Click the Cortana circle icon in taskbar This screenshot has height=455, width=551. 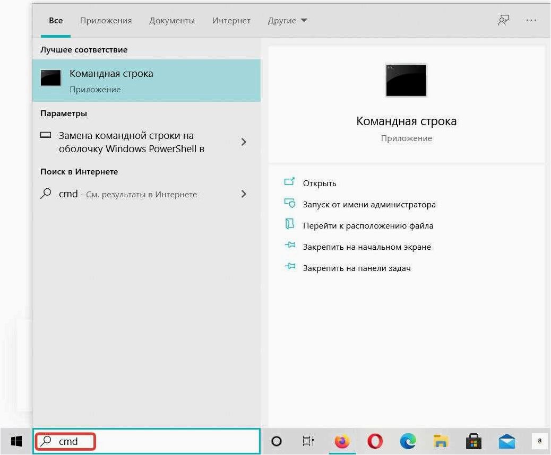coord(277,441)
